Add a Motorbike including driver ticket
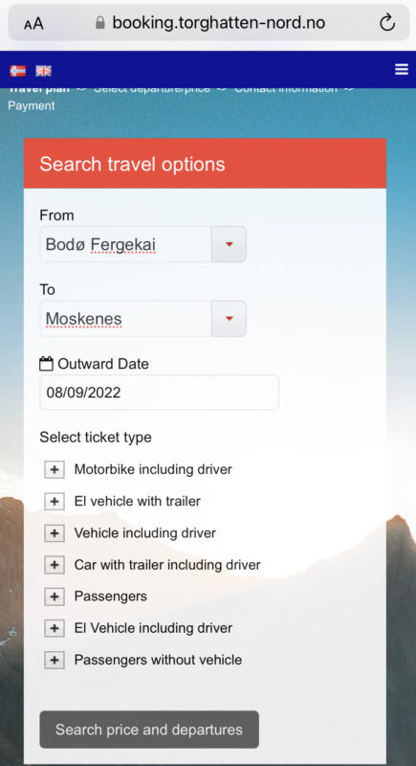The width and height of the screenshot is (416, 766). tap(55, 469)
